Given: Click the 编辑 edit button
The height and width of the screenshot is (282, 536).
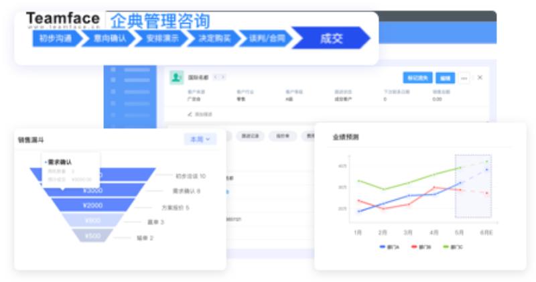Looking at the screenshot, I should [x=445, y=78].
